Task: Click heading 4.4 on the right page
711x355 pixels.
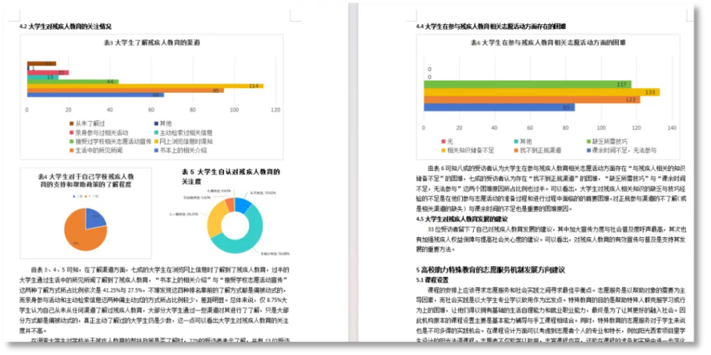Action: pos(491,26)
